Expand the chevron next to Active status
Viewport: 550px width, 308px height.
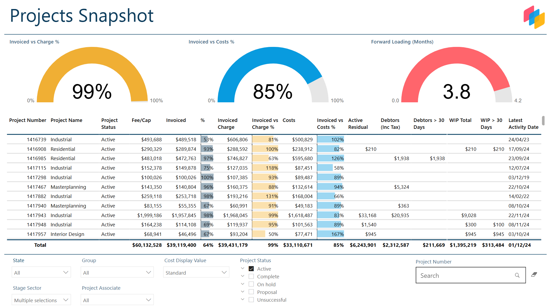(x=242, y=268)
